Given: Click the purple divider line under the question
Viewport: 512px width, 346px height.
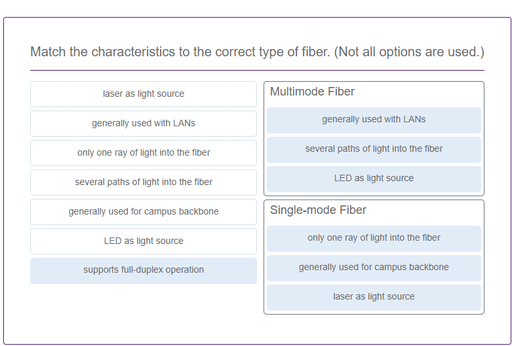Looking at the screenshot, I should tap(257, 70).
